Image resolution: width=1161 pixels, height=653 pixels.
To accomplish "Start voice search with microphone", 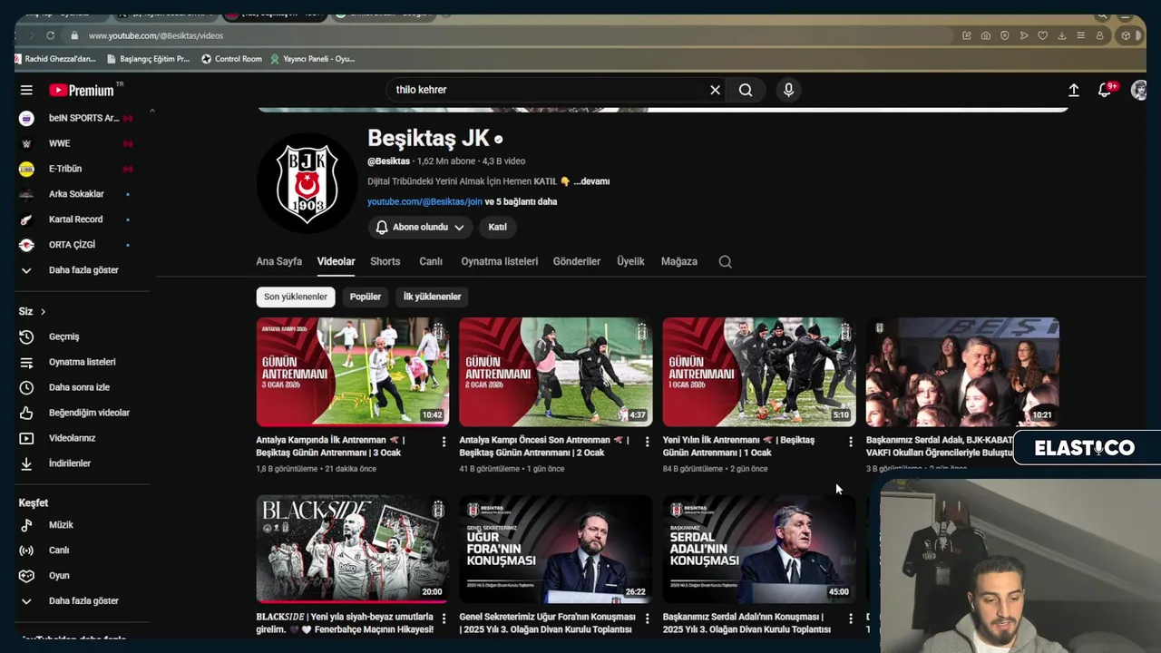I will (788, 90).
